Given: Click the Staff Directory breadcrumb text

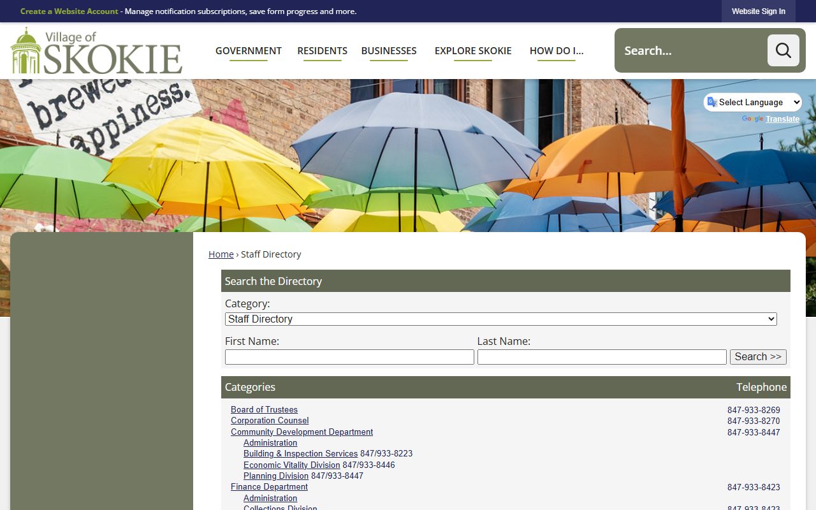Looking at the screenshot, I should click(x=271, y=254).
